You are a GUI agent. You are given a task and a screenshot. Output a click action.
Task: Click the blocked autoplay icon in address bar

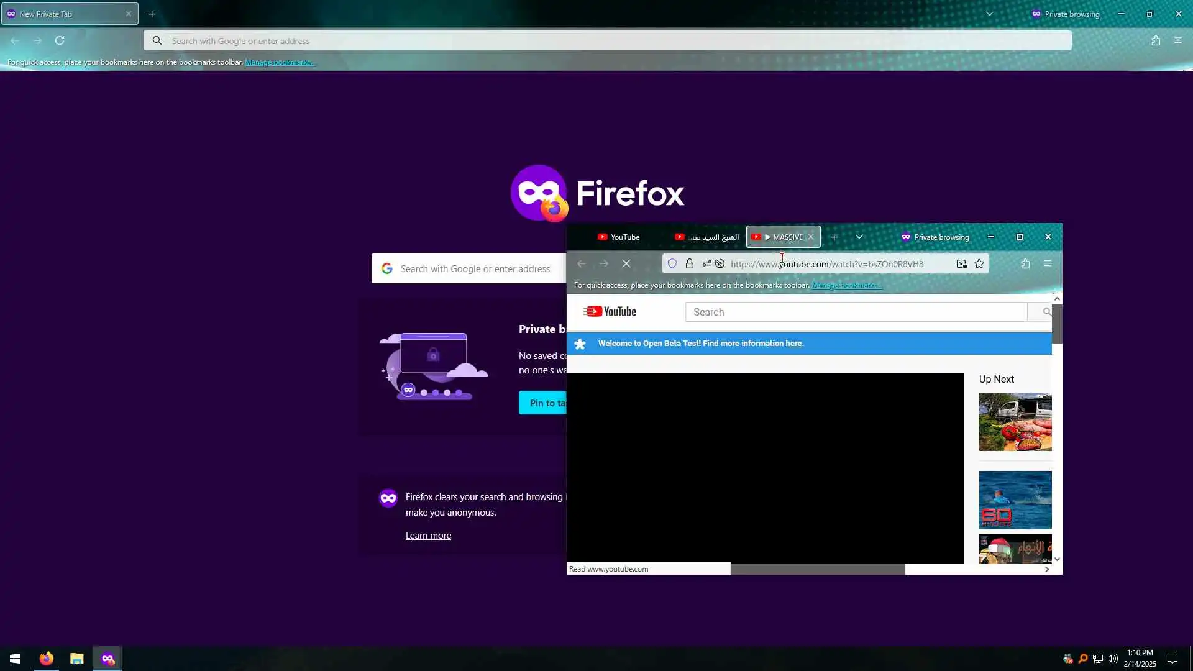pos(720,263)
